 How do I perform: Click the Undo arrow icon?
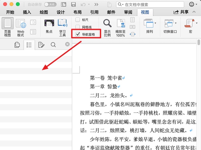83,5
